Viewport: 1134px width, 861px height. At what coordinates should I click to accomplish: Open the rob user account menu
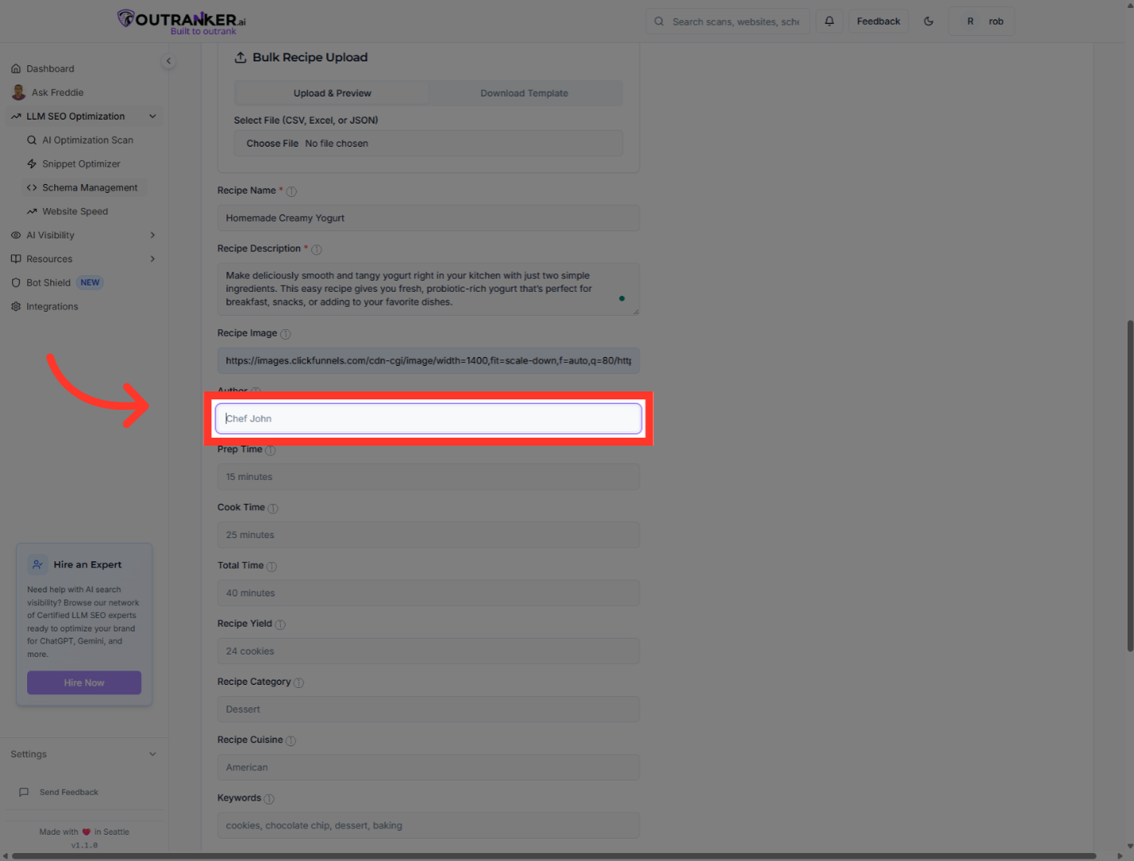click(982, 22)
